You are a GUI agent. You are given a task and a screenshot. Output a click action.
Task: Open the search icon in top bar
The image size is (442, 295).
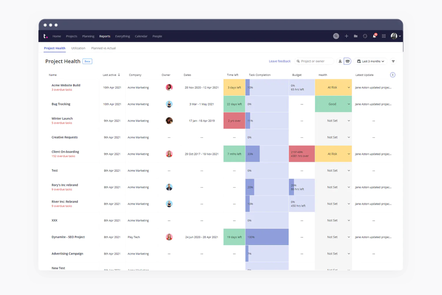coord(336,36)
